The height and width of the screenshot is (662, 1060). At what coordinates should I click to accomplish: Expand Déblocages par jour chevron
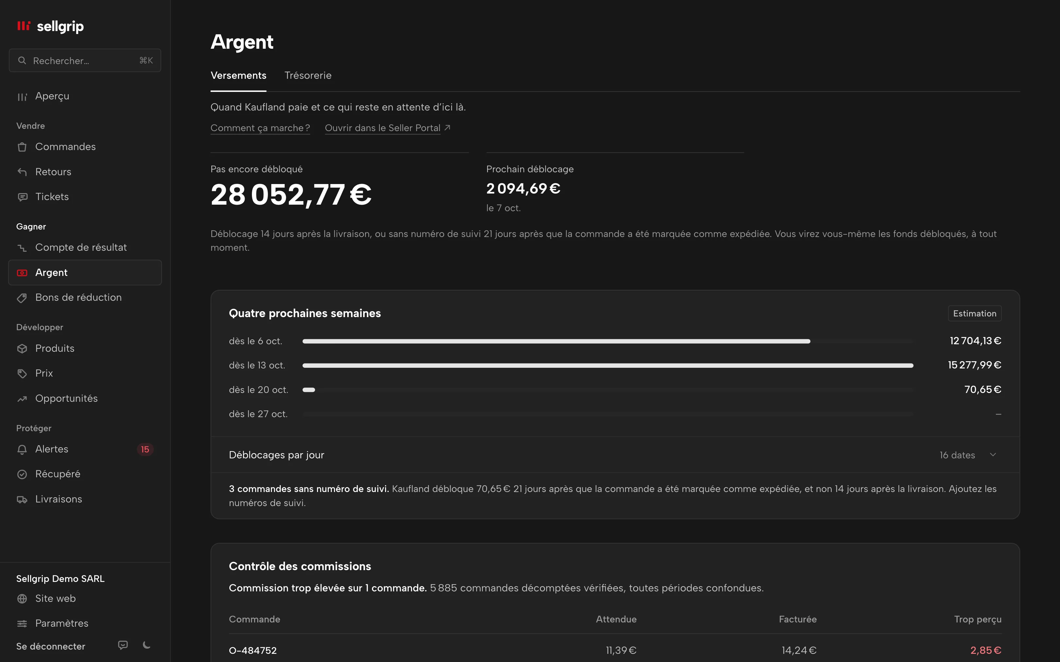(x=993, y=455)
